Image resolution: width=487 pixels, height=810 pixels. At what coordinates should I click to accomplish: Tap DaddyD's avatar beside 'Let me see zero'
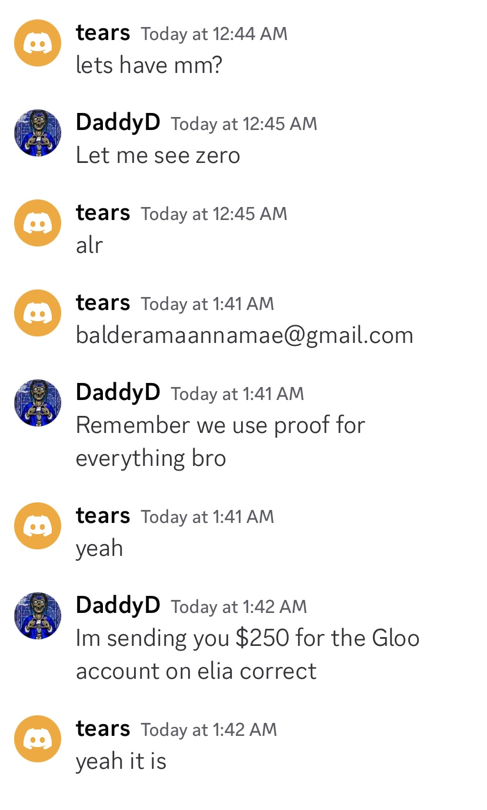tap(38, 133)
